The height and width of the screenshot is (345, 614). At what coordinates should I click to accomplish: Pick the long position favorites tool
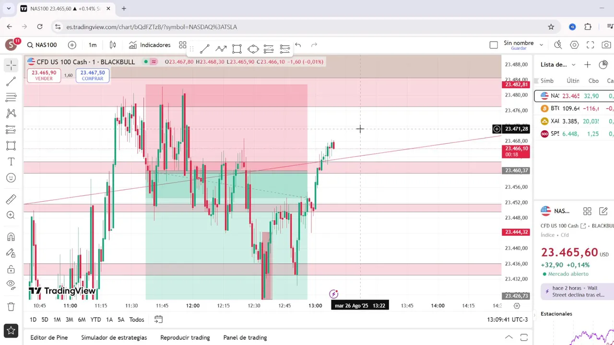pos(269,48)
